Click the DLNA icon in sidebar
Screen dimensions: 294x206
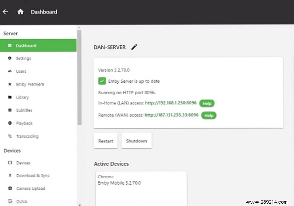(x=10, y=201)
